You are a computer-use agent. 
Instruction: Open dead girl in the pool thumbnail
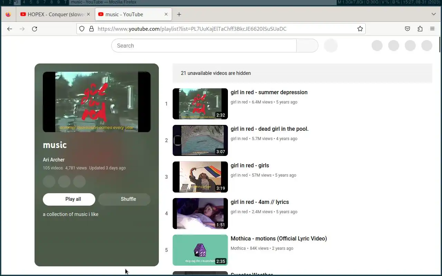click(200, 140)
